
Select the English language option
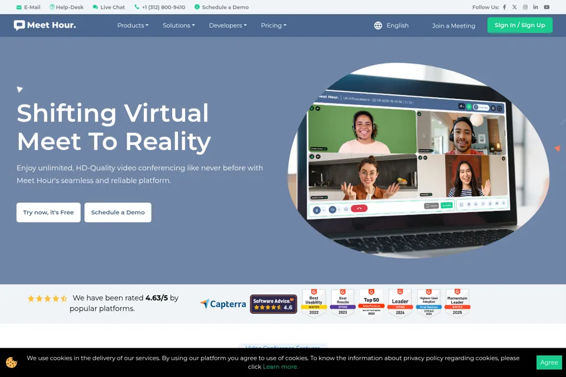point(397,25)
